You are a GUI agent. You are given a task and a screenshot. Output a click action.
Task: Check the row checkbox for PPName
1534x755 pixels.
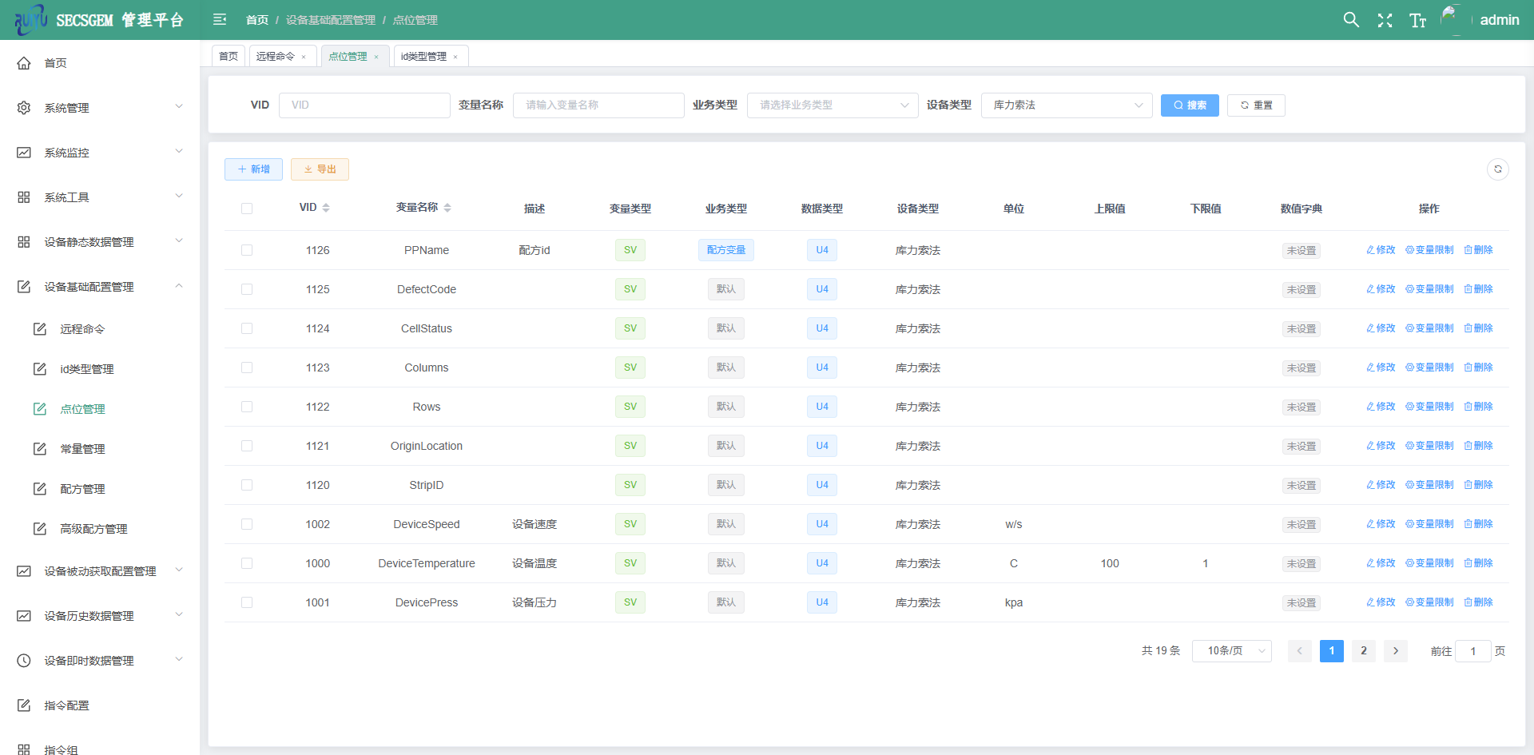[x=247, y=250]
